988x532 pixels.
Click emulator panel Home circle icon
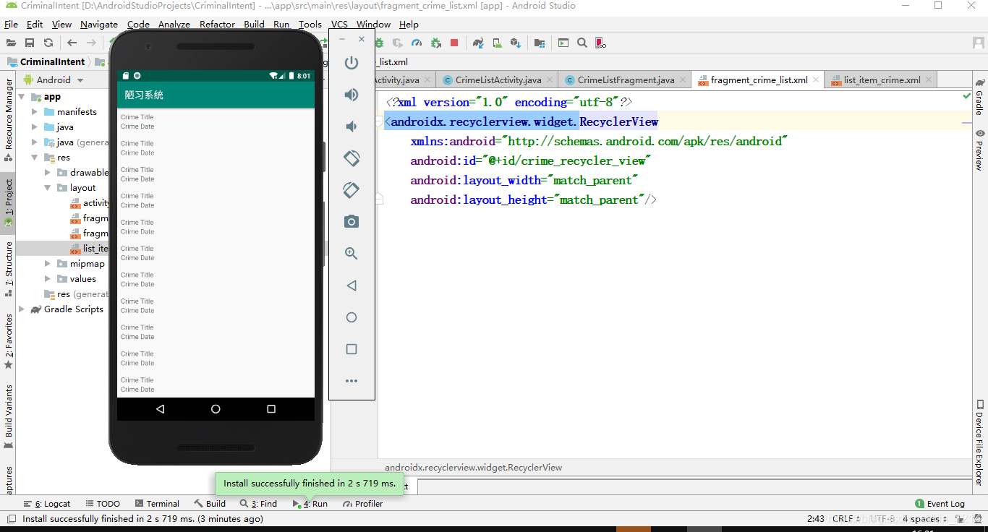tap(352, 317)
